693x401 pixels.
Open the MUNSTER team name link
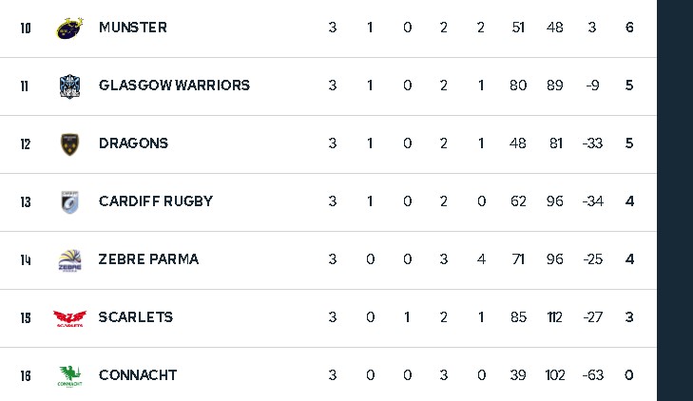point(133,28)
